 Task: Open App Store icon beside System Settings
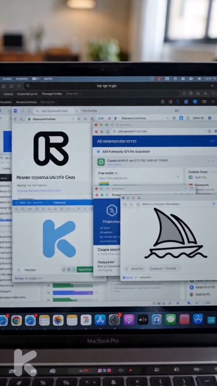(x=100, y=320)
